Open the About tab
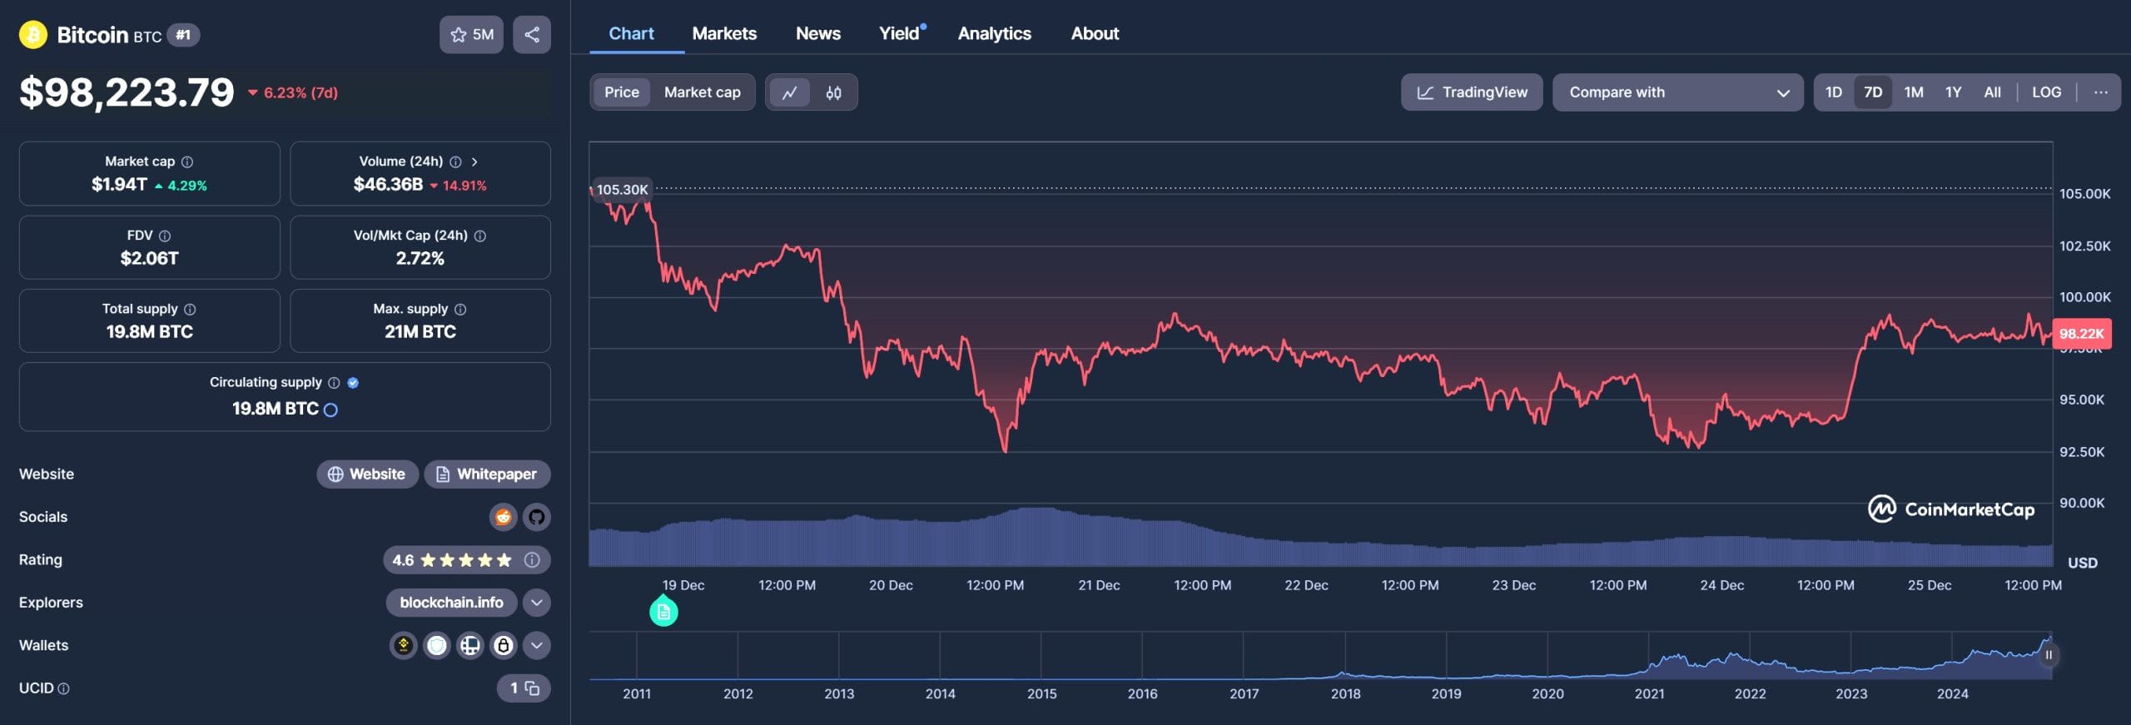2131x725 pixels. (1095, 33)
